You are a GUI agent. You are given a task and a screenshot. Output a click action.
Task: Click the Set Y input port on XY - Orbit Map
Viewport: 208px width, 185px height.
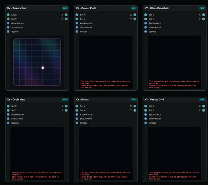8,110
